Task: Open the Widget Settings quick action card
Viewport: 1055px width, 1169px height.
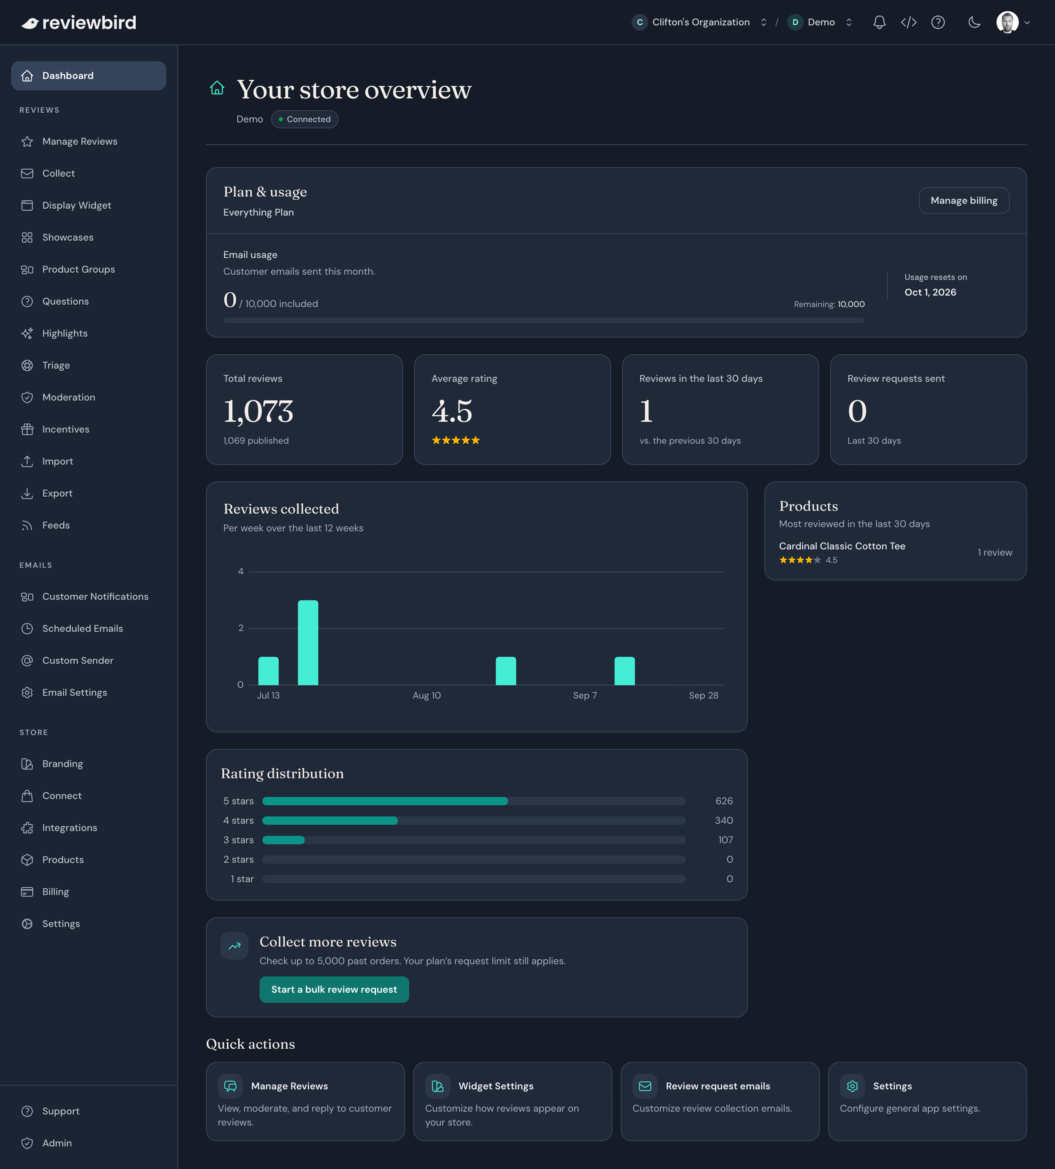Action: [513, 1101]
